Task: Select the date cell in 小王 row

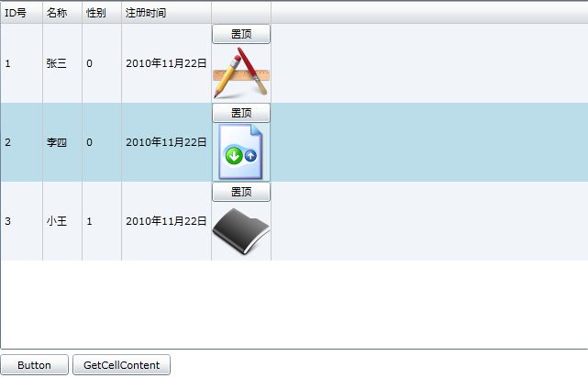Action: point(166,221)
